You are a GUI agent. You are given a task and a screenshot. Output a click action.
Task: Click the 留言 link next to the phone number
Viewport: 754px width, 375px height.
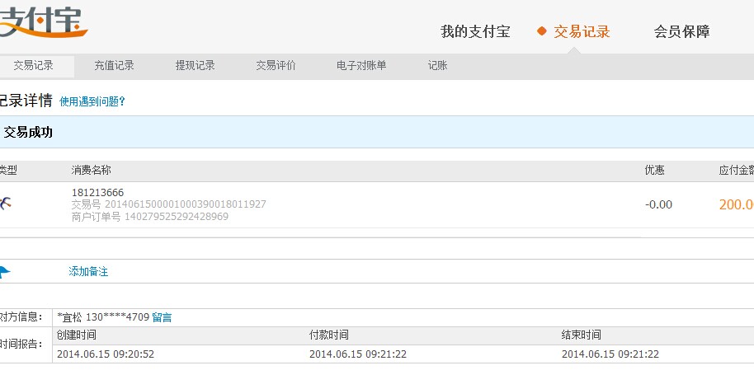click(162, 317)
